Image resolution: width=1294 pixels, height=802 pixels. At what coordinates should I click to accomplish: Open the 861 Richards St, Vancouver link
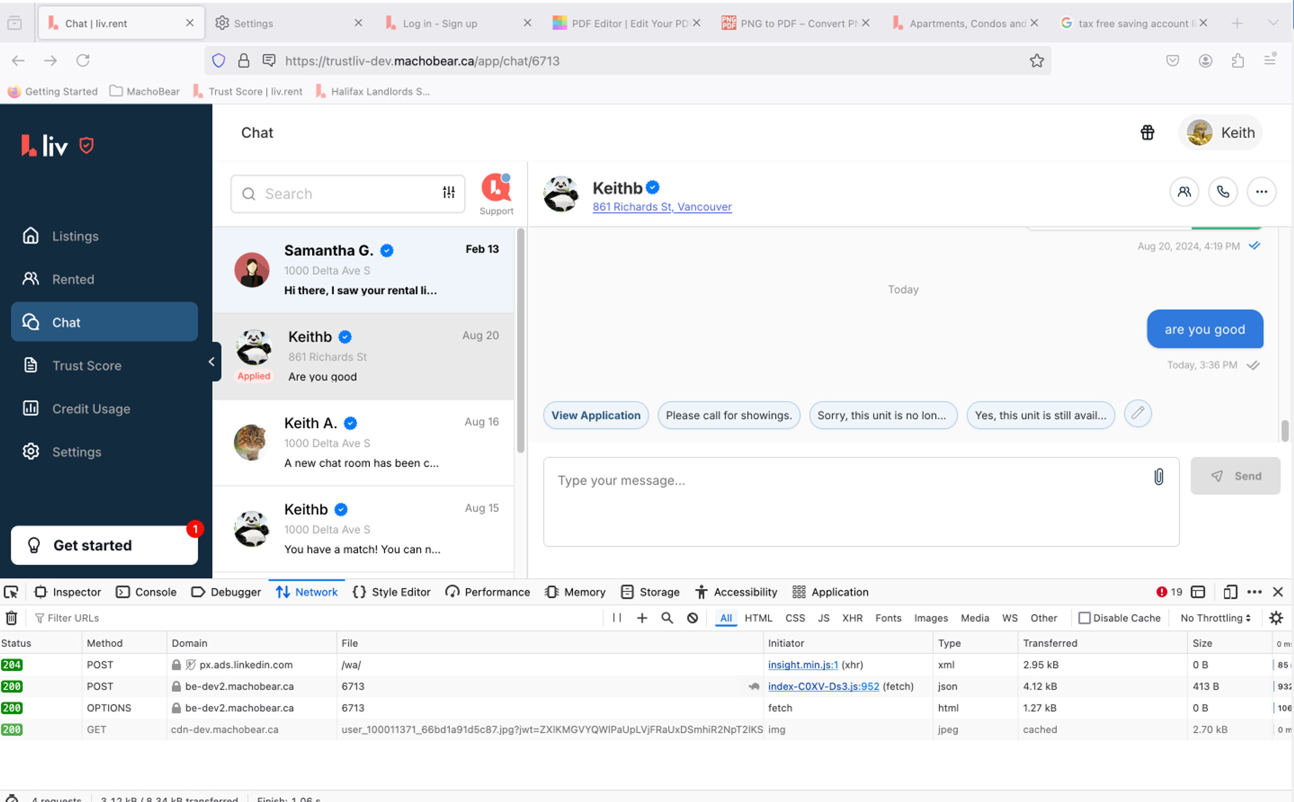coord(662,207)
